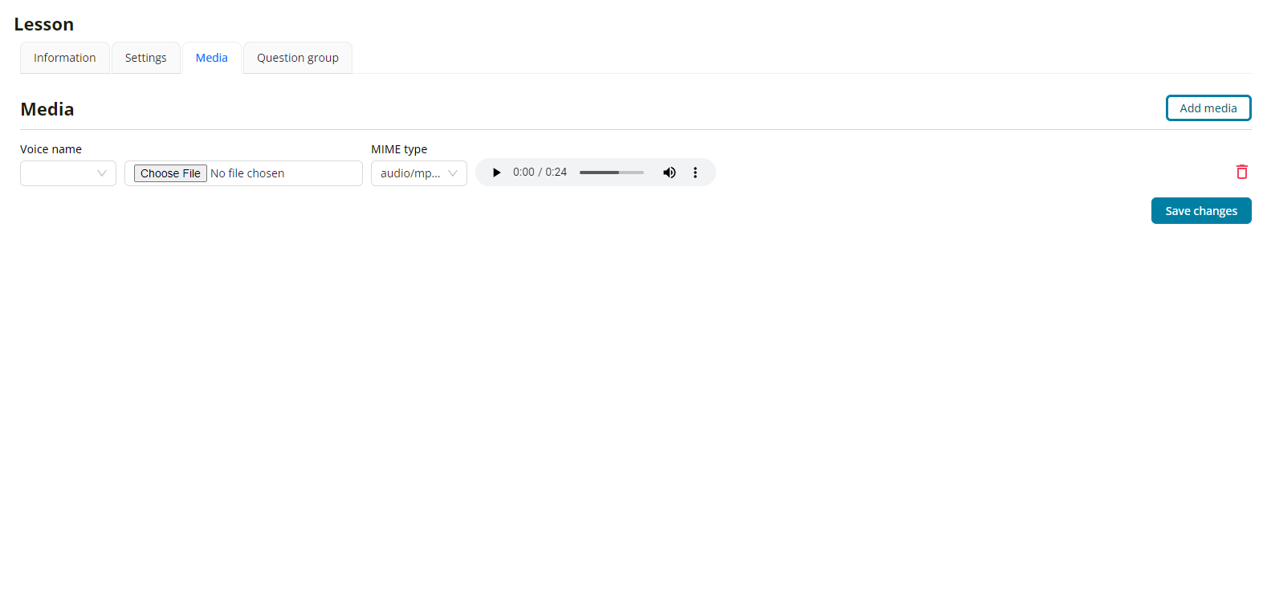
Task: Switch to the Information tab
Action: coord(64,58)
